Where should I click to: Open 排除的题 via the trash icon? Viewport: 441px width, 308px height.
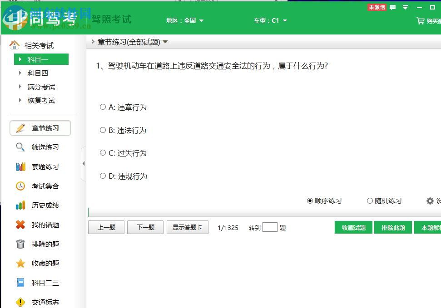pos(20,244)
